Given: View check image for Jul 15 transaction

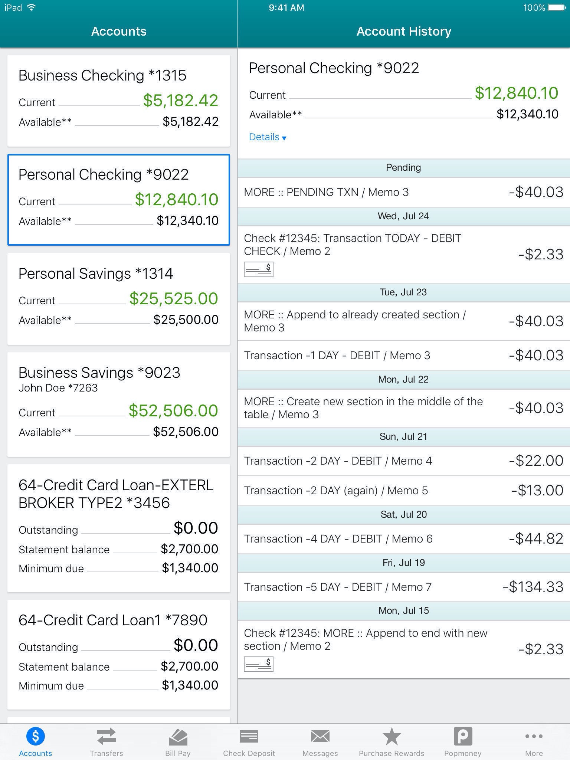Looking at the screenshot, I should click(258, 664).
